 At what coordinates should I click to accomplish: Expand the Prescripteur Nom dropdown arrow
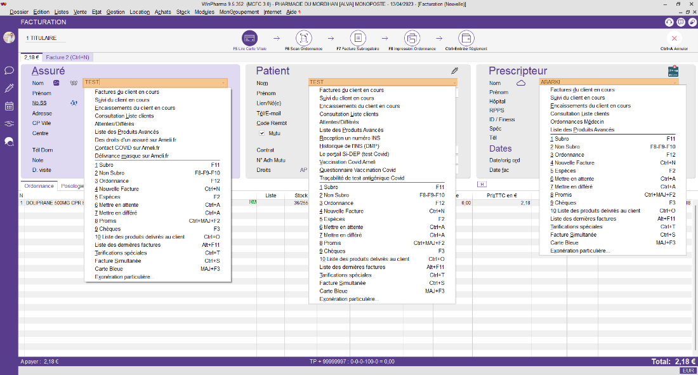[x=675, y=82]
